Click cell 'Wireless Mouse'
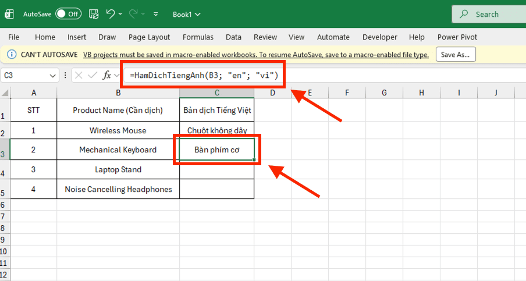526x281 pixels. (x=118, y=130)
